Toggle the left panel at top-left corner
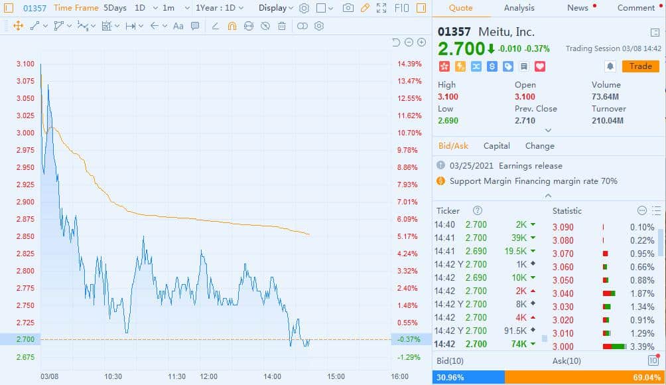 9,8
